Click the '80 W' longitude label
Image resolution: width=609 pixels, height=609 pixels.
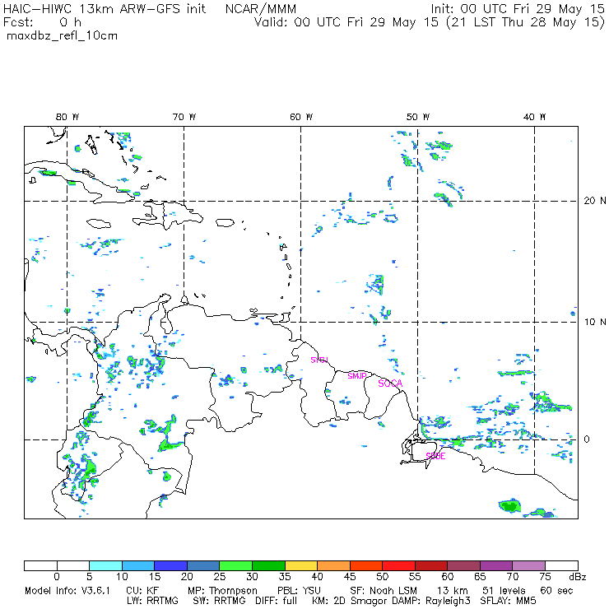67,117
